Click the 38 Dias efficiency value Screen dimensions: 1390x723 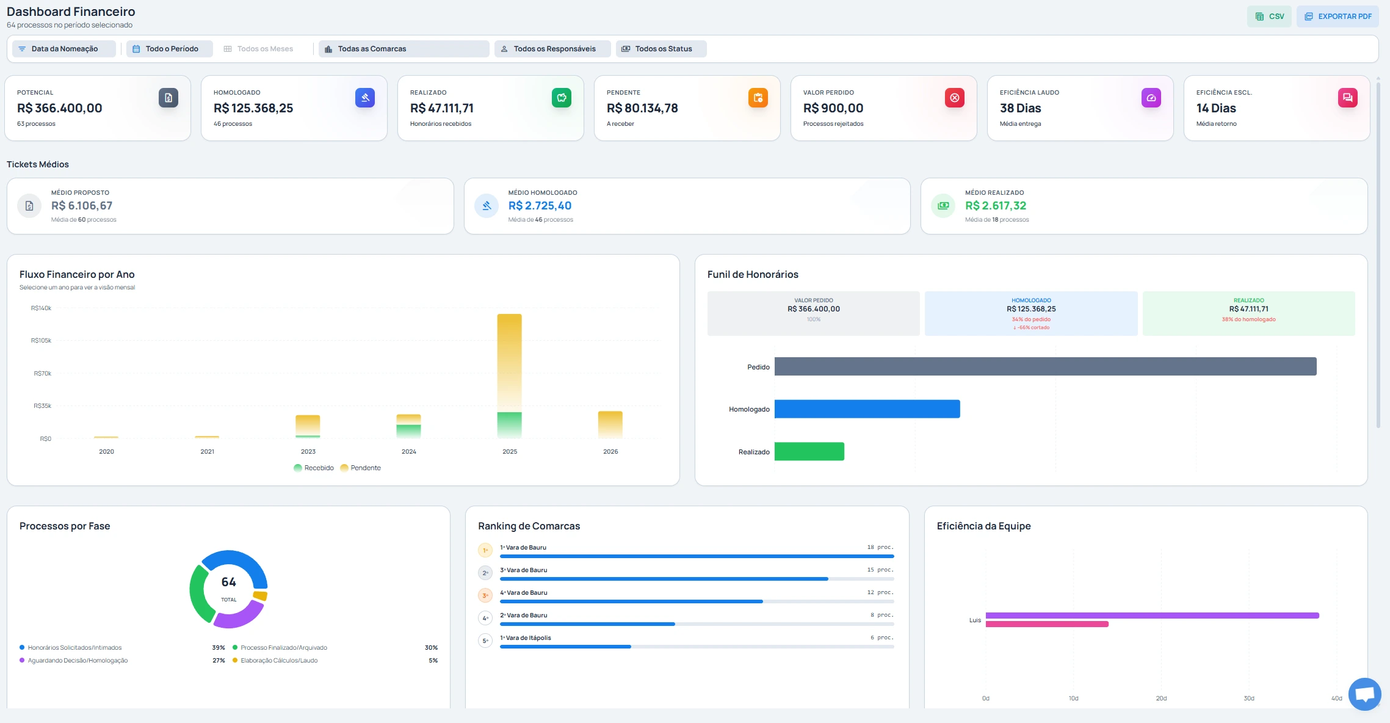pos(1021,108)
